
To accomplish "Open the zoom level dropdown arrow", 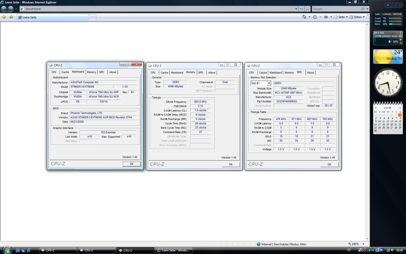I will pos(363,244).
